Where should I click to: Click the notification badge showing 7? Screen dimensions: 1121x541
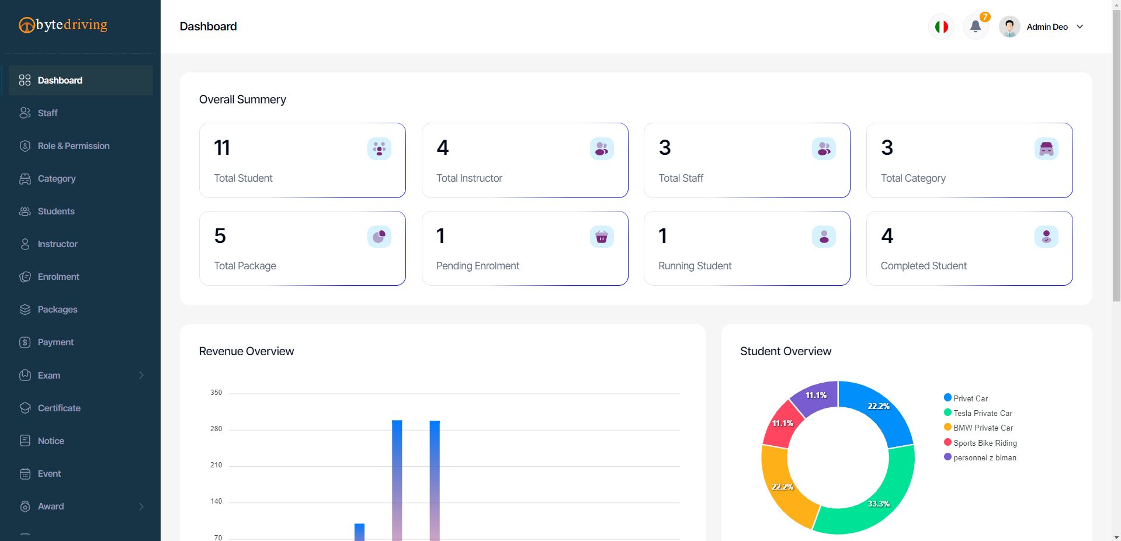[985, 17]
